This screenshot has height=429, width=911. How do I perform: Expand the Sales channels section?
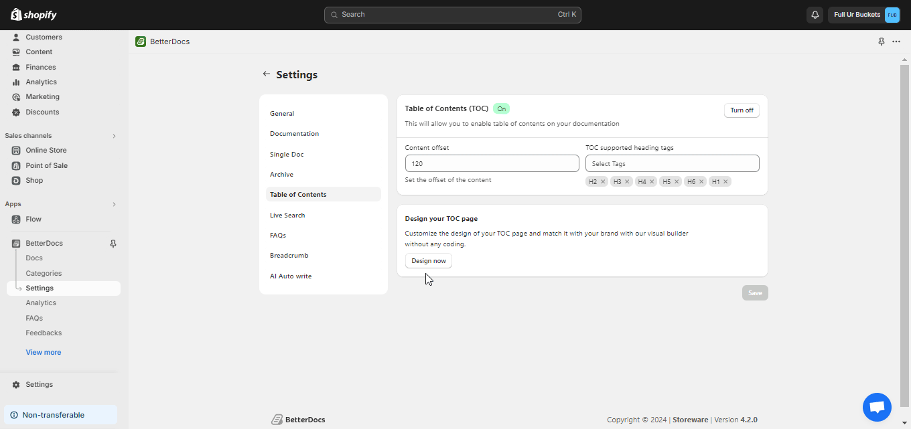[114, 135]
